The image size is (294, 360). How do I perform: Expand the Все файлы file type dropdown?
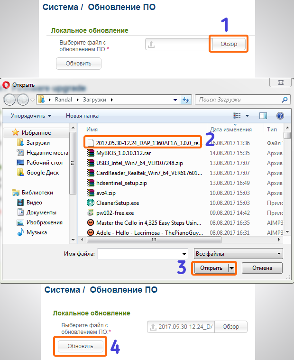click(x=239, y=254)
